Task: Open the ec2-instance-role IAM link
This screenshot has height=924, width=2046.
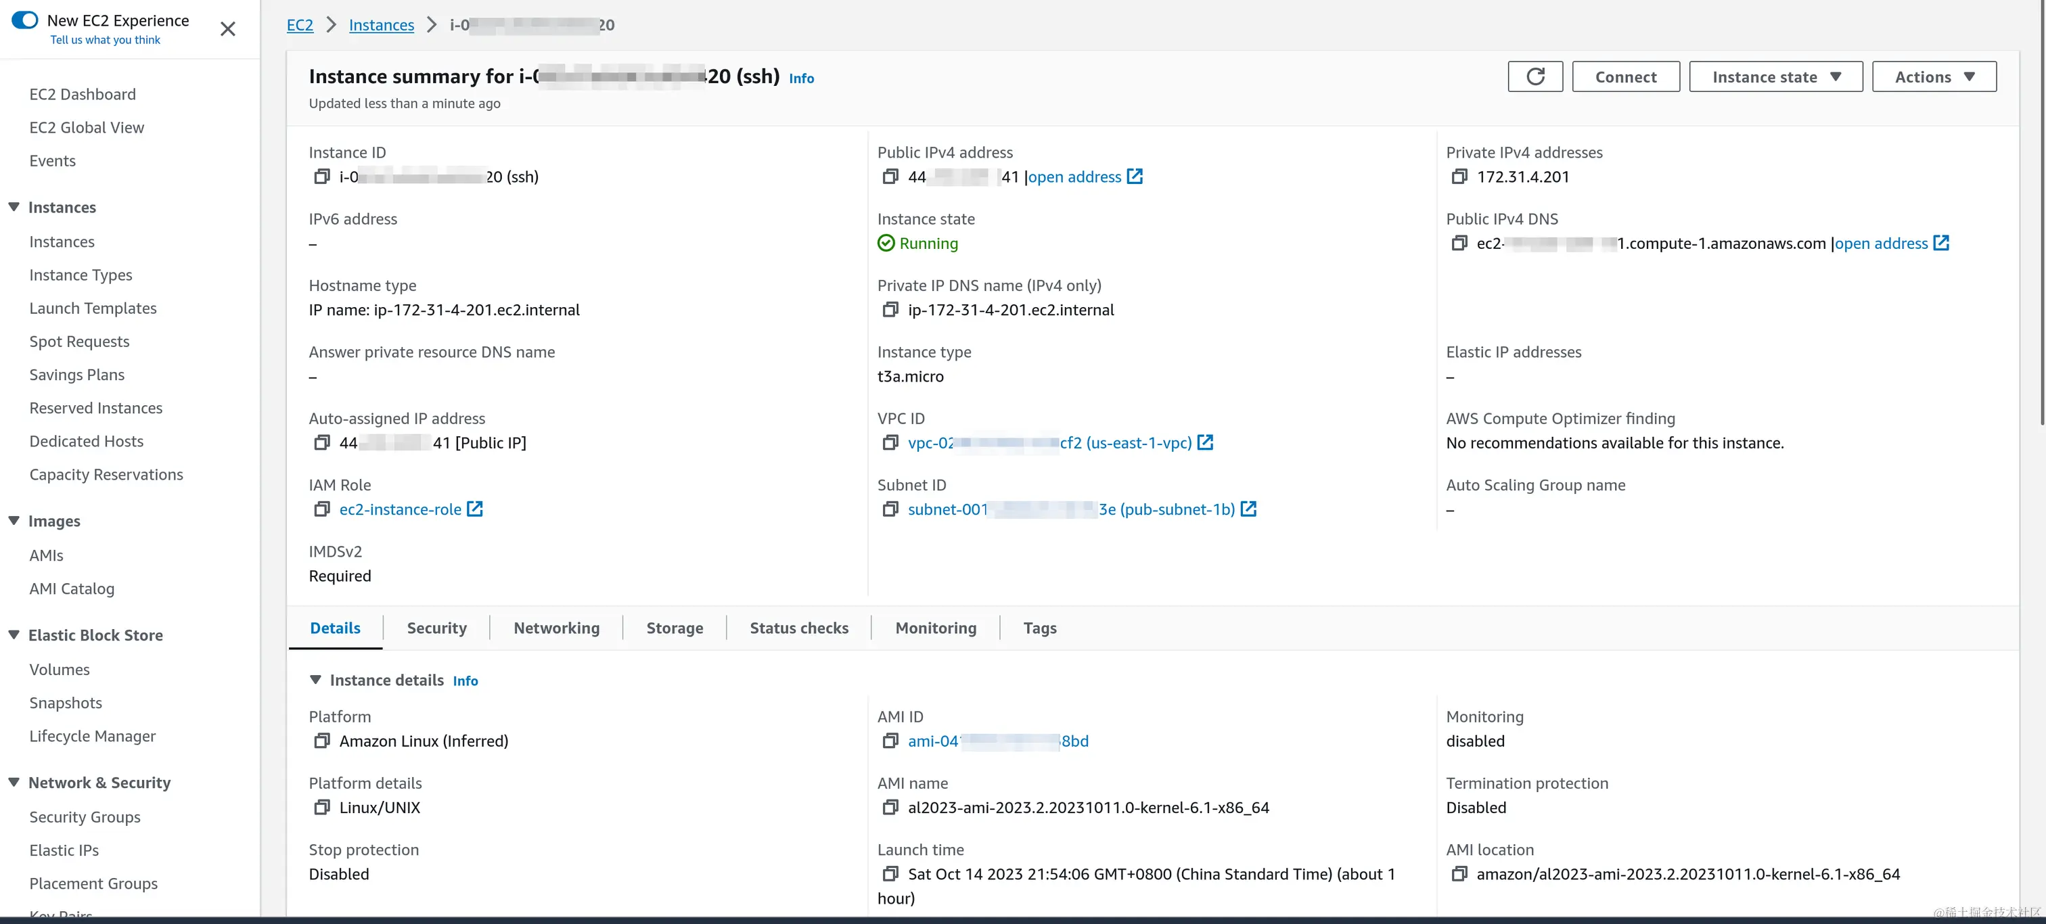Action: point(399,509)
